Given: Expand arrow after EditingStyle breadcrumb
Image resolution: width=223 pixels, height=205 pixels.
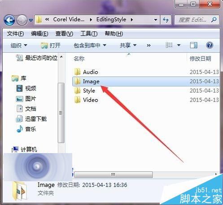Looking at the screenshot, I should (132, 20).
